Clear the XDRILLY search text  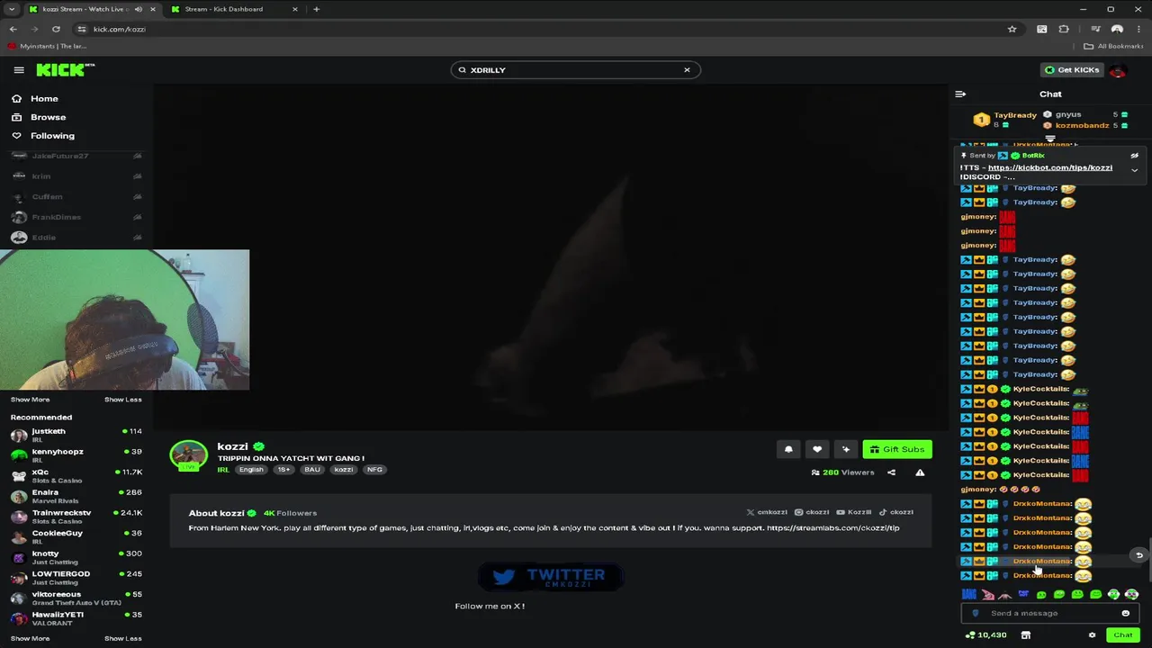coord(687,70)
